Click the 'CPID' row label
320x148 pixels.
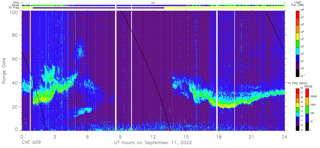click(x=16, y=3)
